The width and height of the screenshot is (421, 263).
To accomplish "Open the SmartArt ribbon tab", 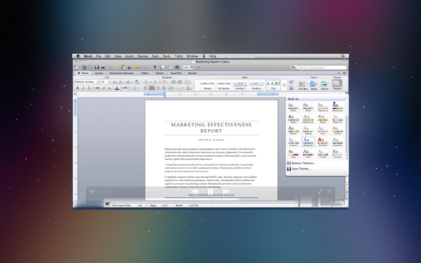I will [x=176, y=73].
